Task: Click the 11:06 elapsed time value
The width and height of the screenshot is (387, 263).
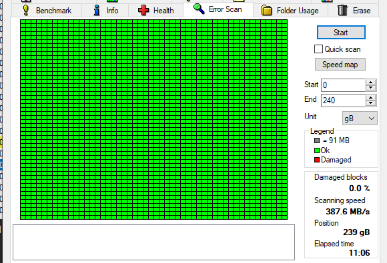Action: tap(360, 253)
